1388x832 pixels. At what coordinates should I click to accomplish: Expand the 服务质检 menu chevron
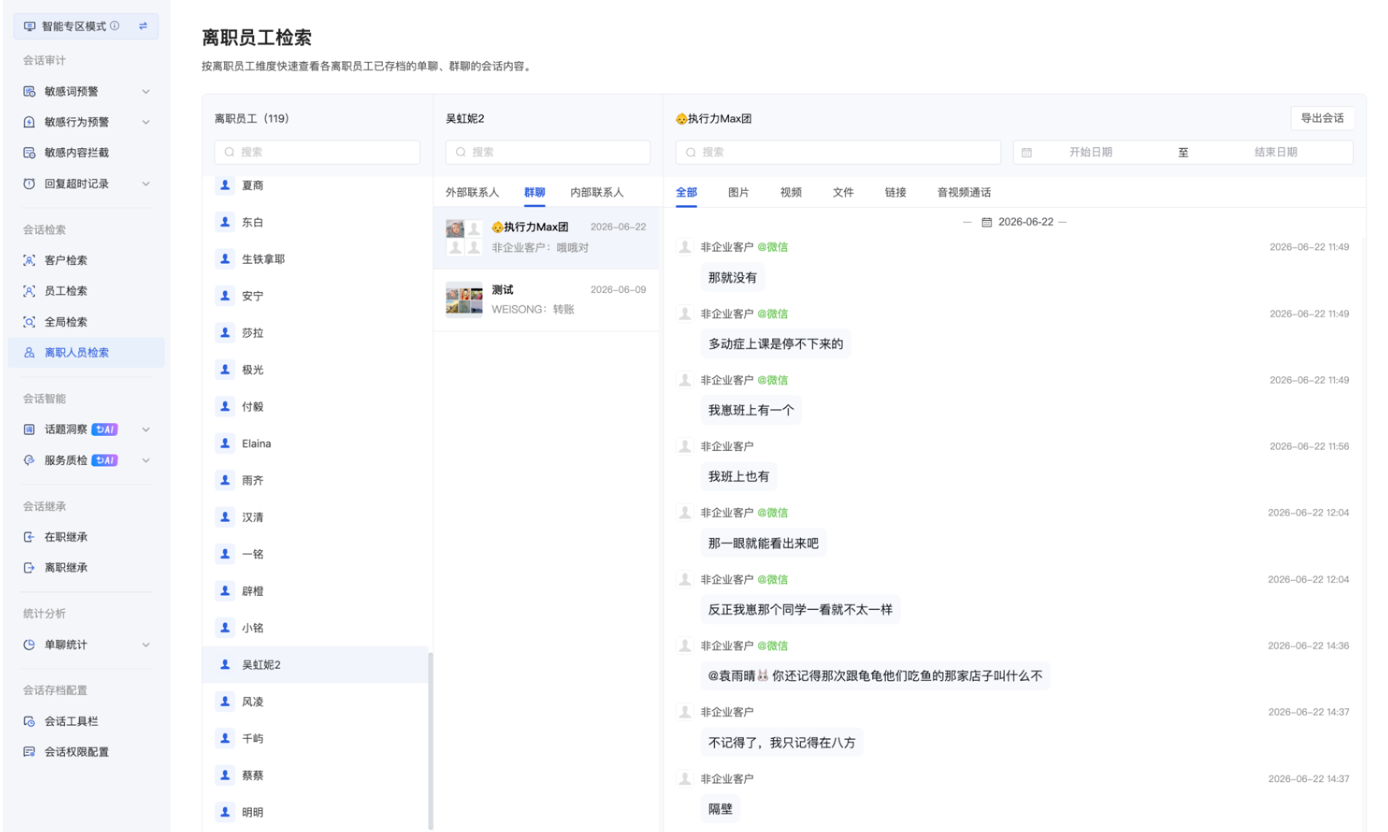(x=146, y=460)
